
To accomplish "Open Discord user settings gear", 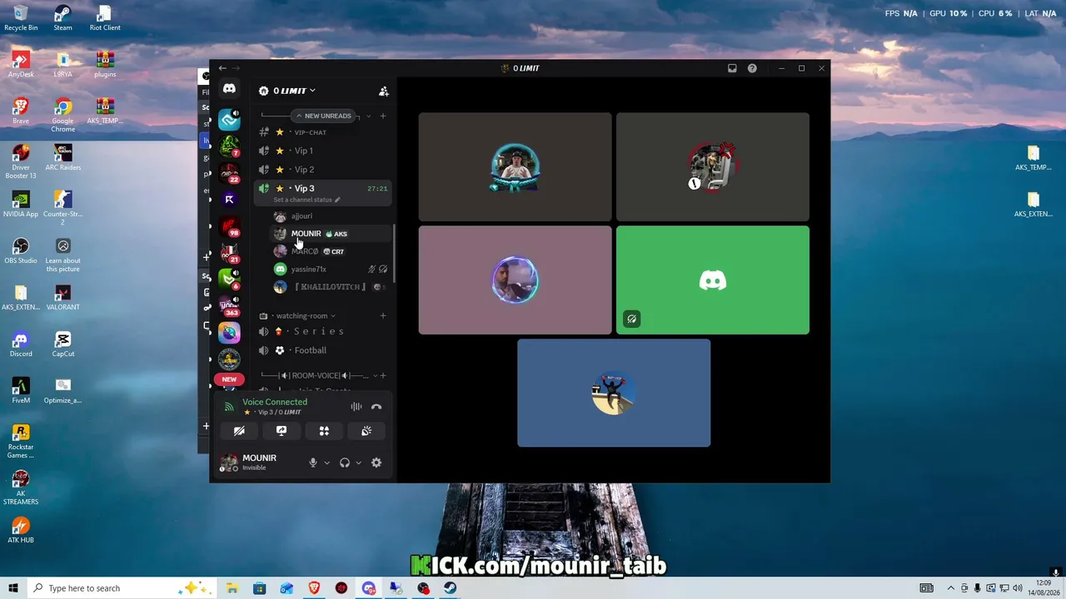I will [376, 463].
